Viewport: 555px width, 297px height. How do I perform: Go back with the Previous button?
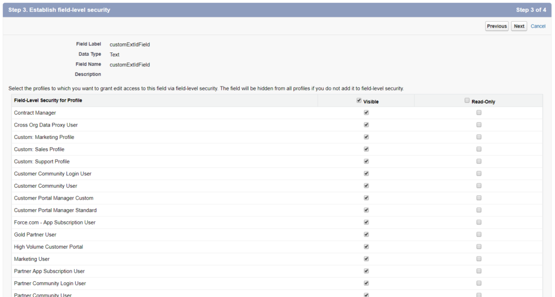click(x=496, y=26)
